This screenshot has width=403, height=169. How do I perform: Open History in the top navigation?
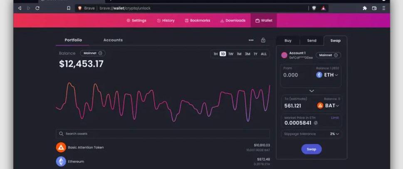pos(166,20)
